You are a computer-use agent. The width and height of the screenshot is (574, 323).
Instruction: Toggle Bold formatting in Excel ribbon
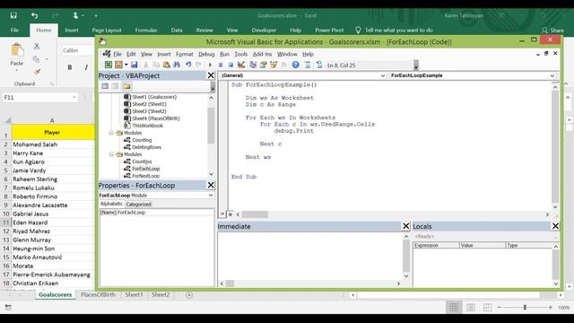point(70,67)
